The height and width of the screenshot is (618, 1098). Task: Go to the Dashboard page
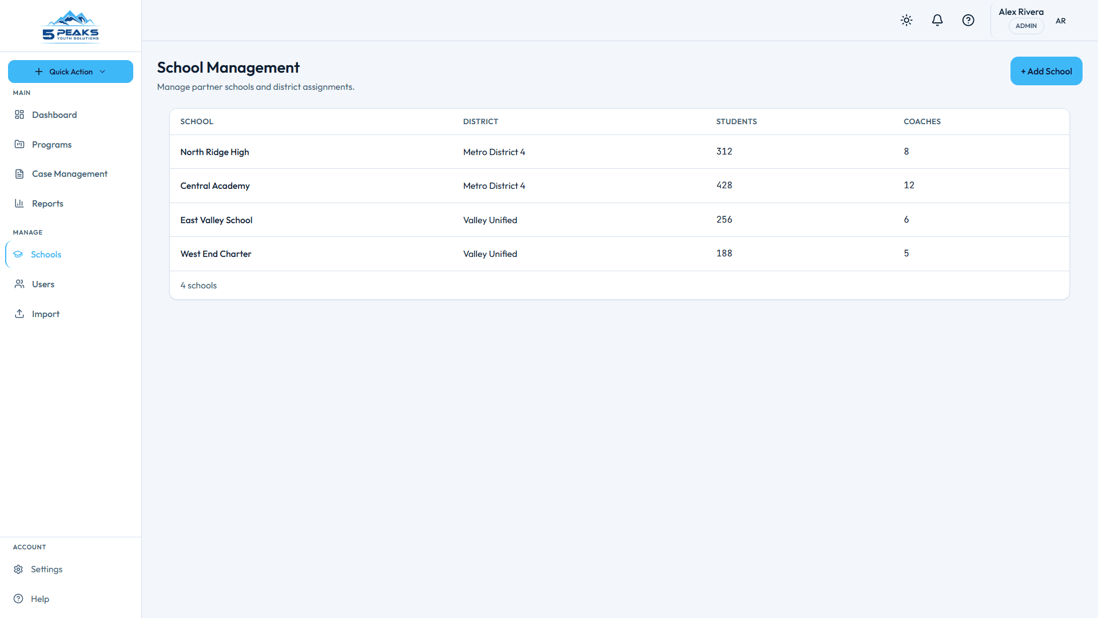(x=70, y=114)
